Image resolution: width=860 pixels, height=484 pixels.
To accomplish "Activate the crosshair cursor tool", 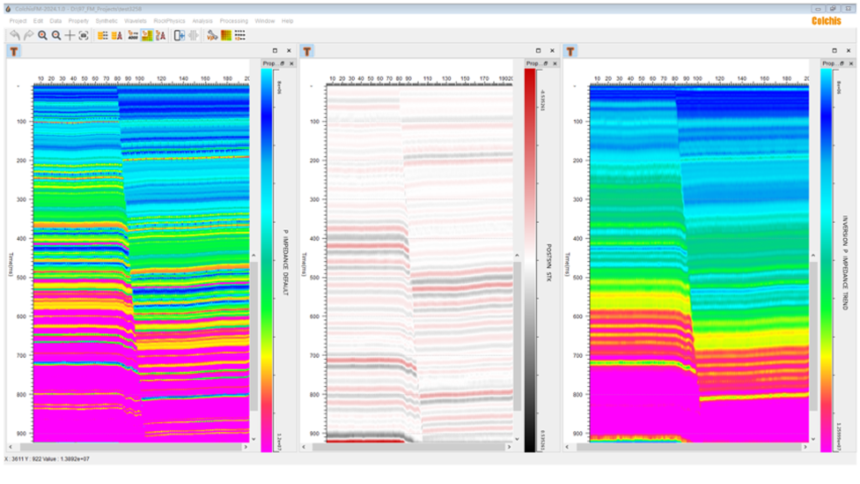I will pyautogui.click(x=70, y=35).
